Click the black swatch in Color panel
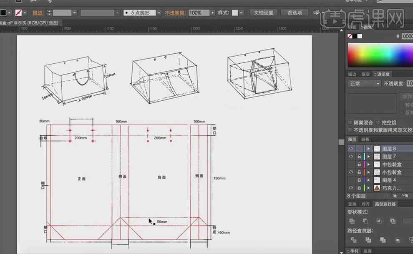413x254 pixels. click(x=355, y=36)
